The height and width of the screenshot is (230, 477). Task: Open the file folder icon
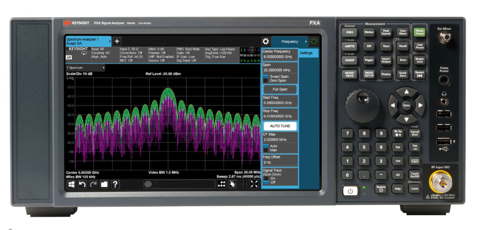104,184
